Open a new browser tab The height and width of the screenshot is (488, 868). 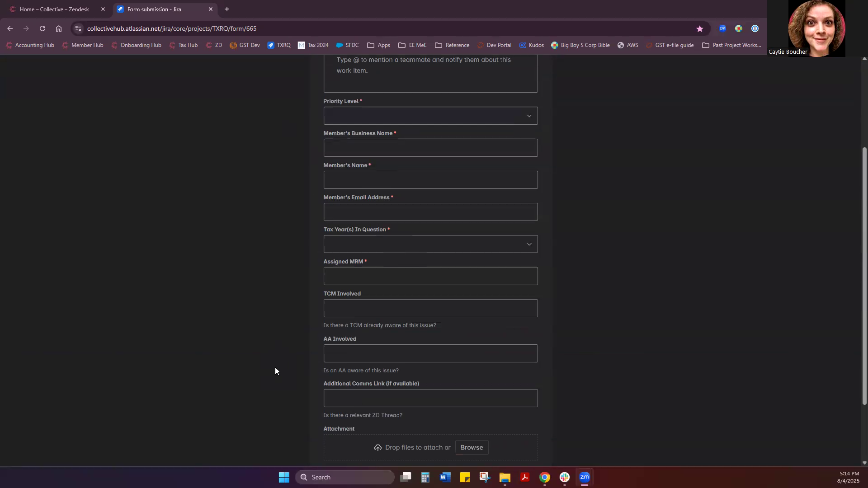coord(227,9)
